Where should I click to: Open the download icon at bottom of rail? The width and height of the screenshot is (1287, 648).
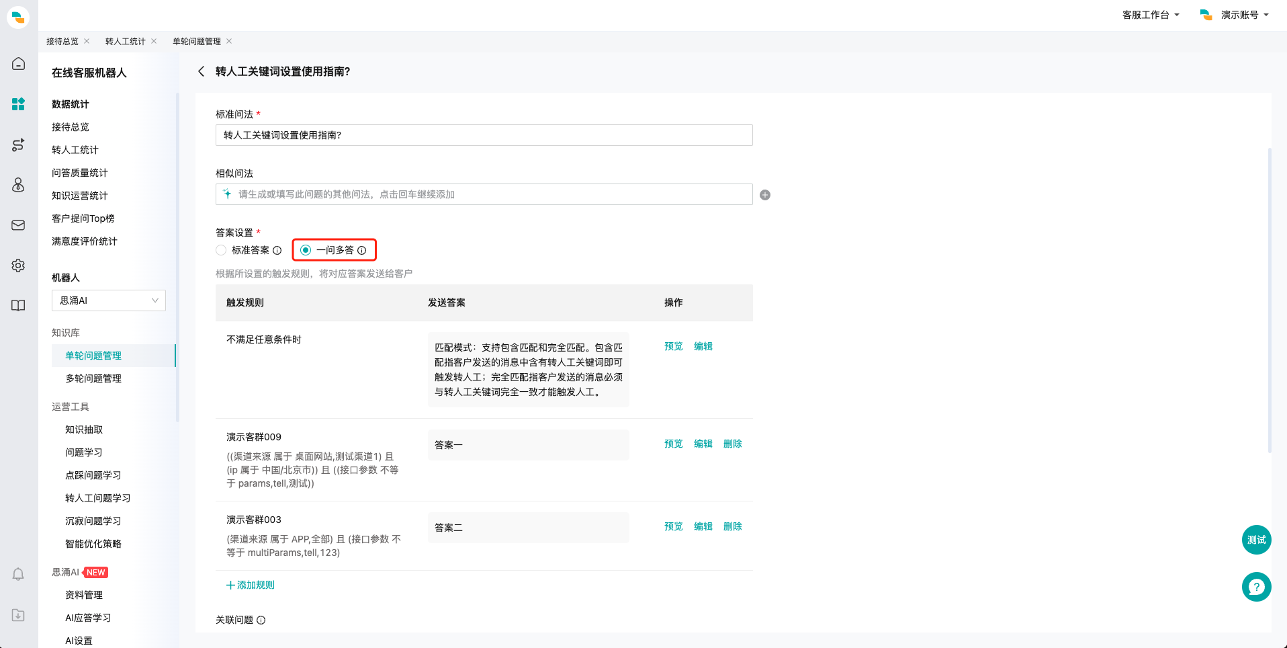pyautogui.click(x=18, y=615)
